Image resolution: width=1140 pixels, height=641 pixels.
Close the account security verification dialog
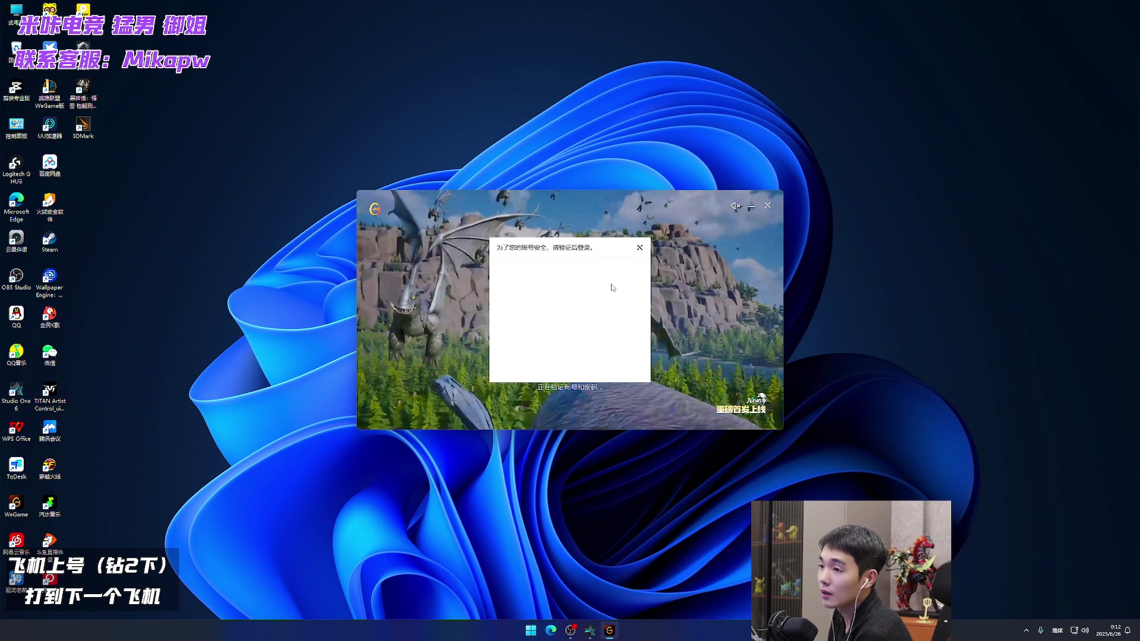tap(639, 247)
